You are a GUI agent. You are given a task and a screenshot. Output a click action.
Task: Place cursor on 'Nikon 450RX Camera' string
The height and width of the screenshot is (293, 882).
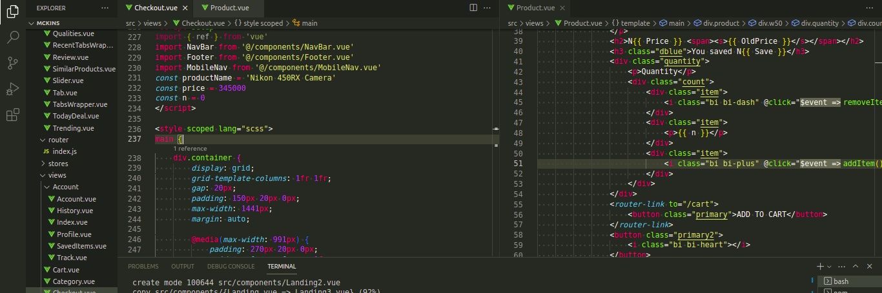(x=291, y=77)
